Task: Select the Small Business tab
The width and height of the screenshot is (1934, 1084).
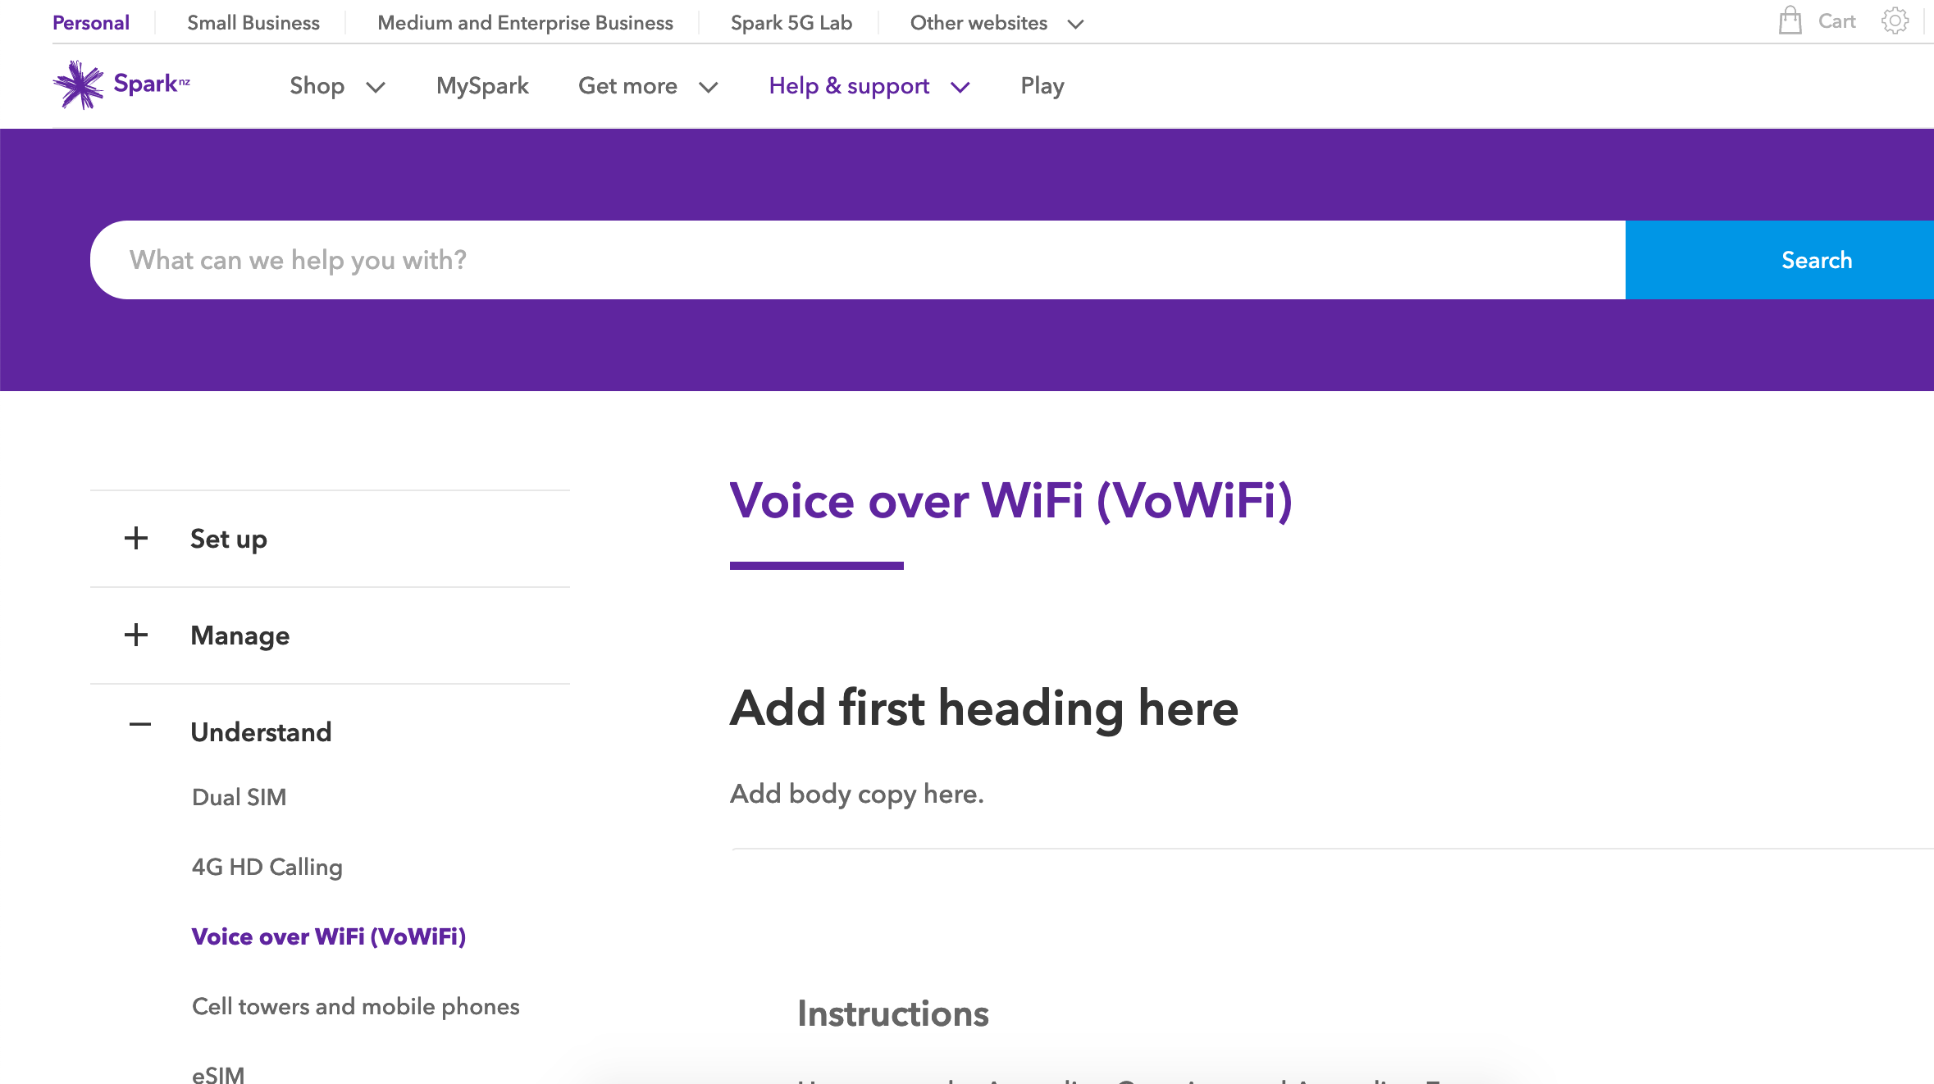Action: (x=253, y=23)
